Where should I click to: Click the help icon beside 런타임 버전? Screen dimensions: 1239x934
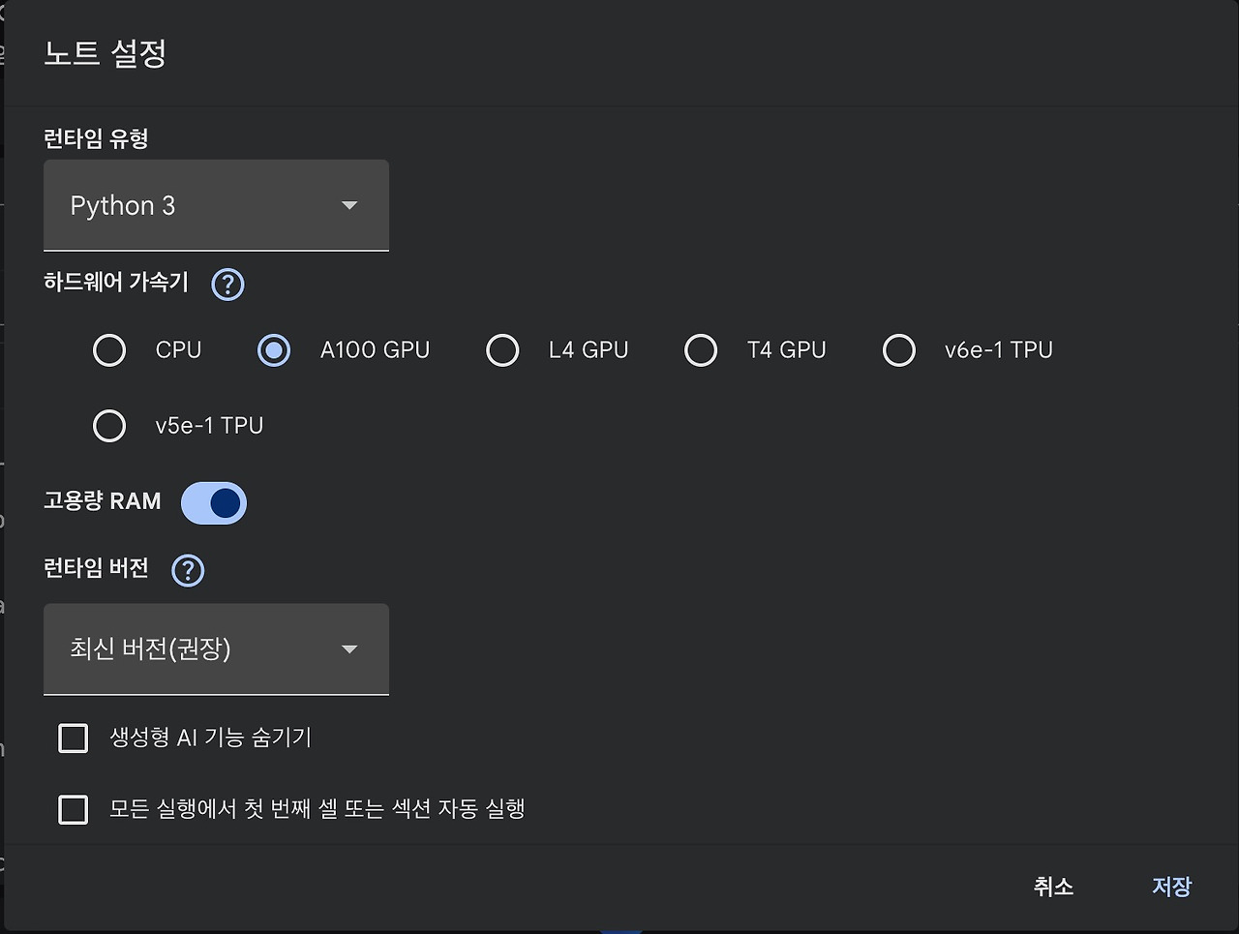coord(188,570)
